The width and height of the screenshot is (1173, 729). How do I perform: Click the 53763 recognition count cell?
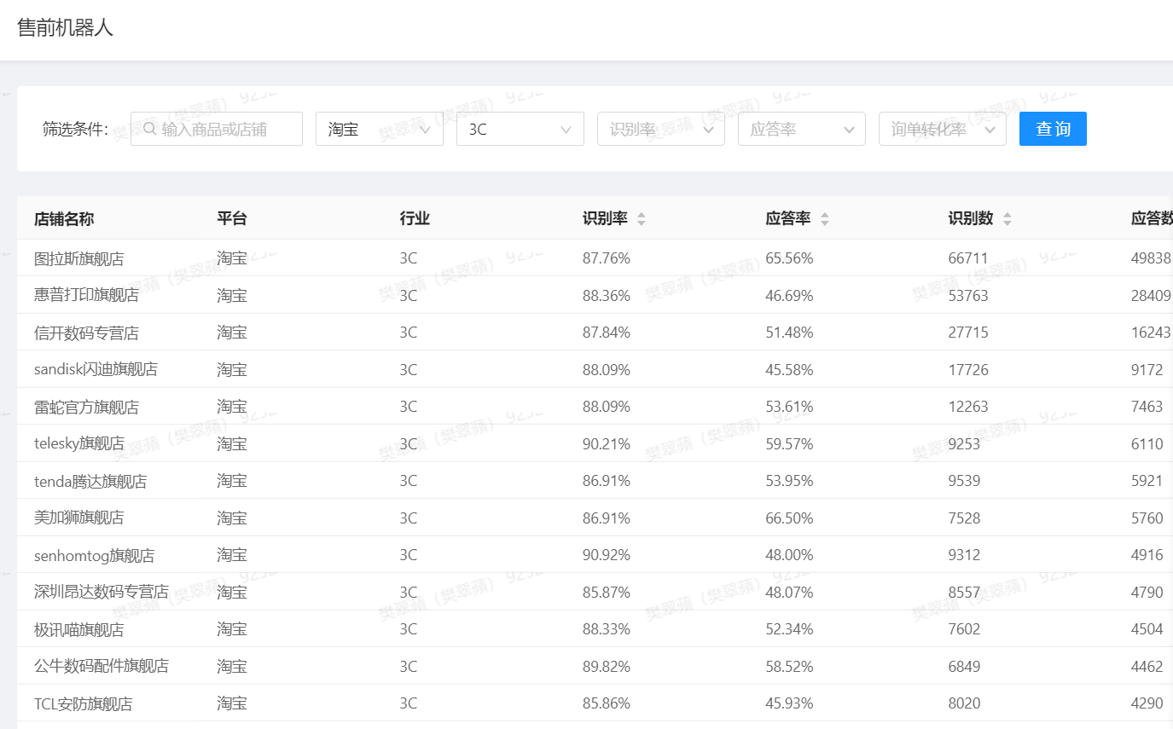click(968, 296)
